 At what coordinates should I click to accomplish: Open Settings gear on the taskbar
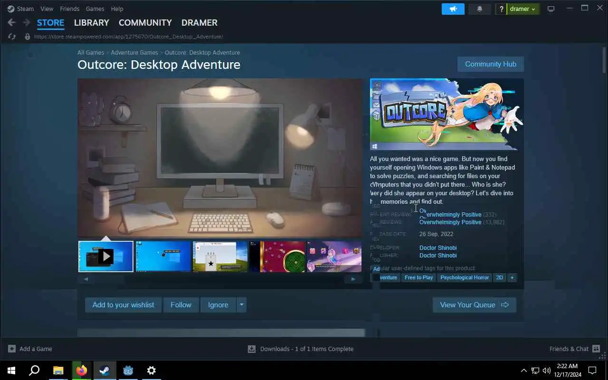coord(151,370)
